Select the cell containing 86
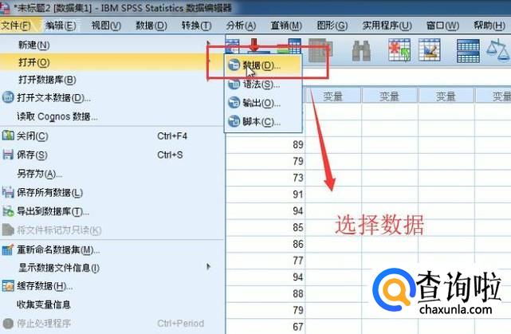 point(265,244)
